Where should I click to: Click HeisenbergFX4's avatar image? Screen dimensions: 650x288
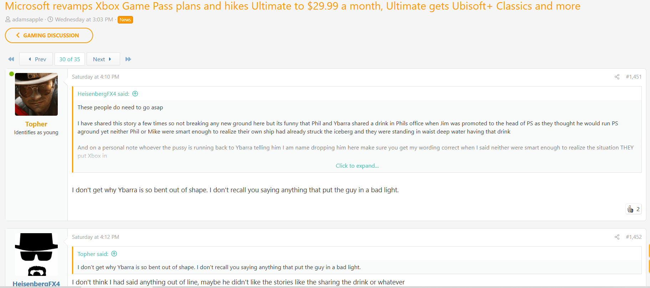click(36, 255)
